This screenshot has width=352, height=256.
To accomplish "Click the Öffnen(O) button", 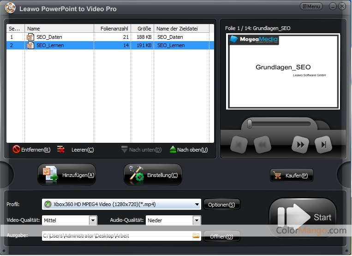I will click(221, 237).
